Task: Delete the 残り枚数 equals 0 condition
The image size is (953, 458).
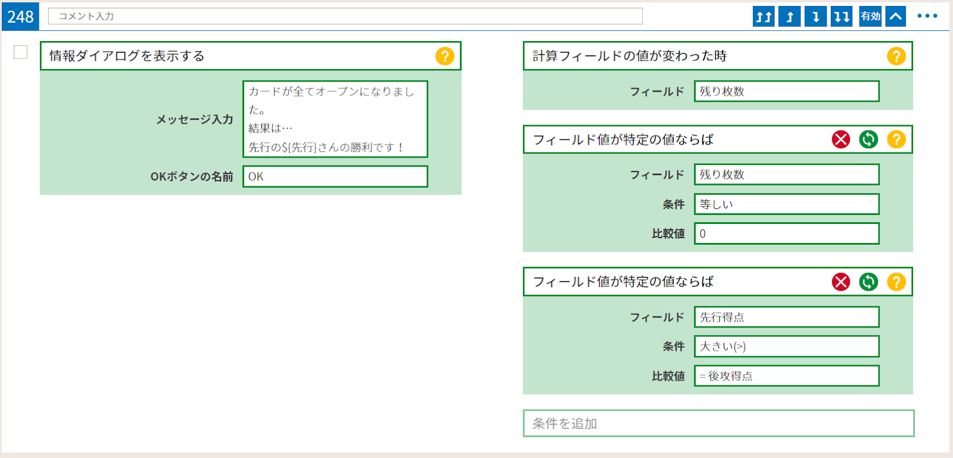Action: point(841,139)
